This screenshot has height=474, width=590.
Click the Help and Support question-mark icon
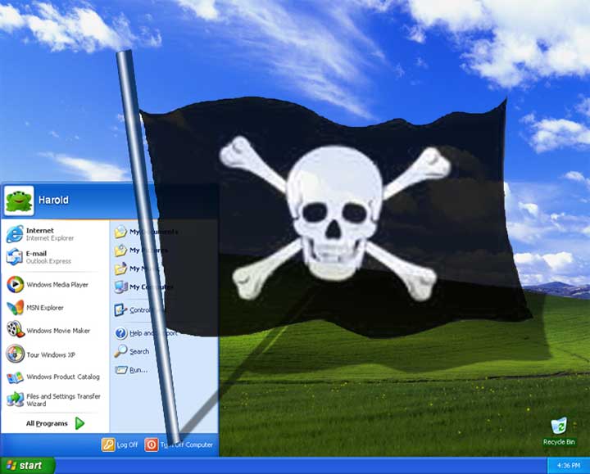[x=120, y=333]
